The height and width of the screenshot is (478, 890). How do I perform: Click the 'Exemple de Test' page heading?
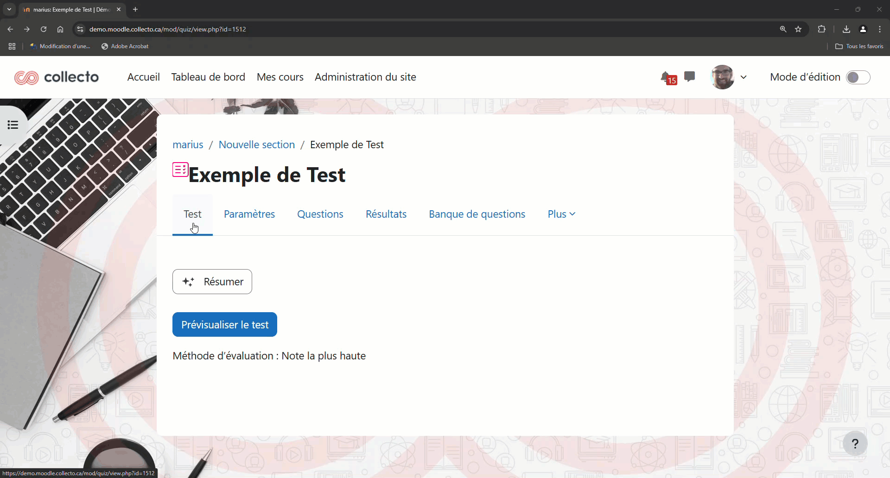point(267,176)
